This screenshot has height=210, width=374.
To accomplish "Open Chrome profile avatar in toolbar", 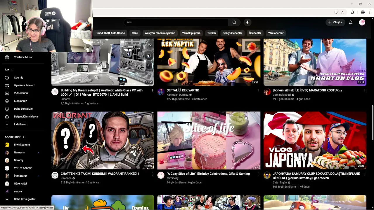I will click(x=363, y=12).
